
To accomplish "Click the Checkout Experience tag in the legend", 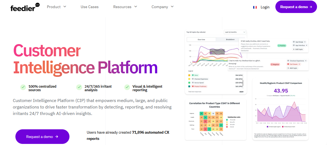I will 200,79.
